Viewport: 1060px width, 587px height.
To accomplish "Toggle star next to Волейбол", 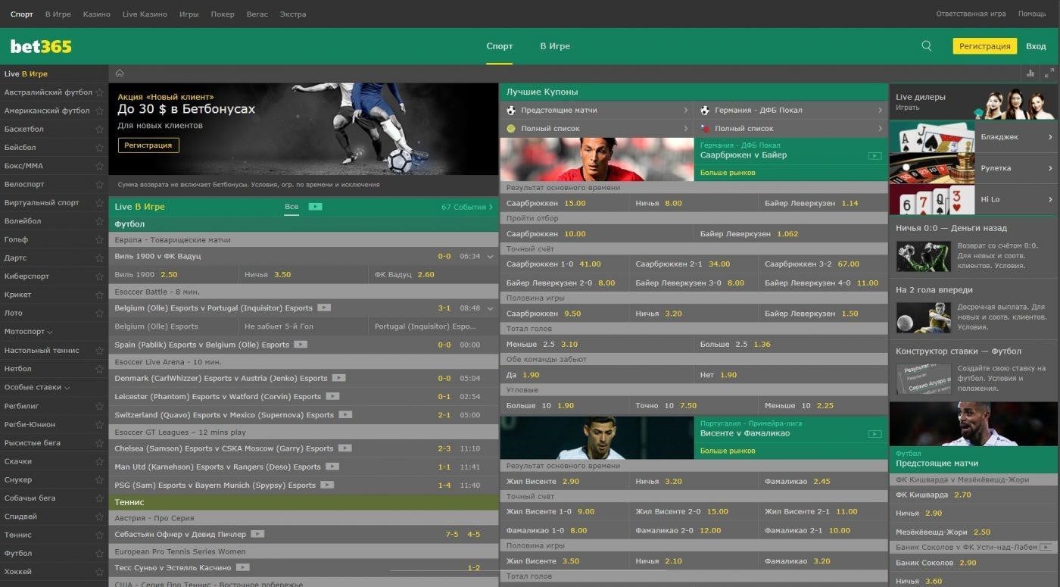I will point(99,221).
